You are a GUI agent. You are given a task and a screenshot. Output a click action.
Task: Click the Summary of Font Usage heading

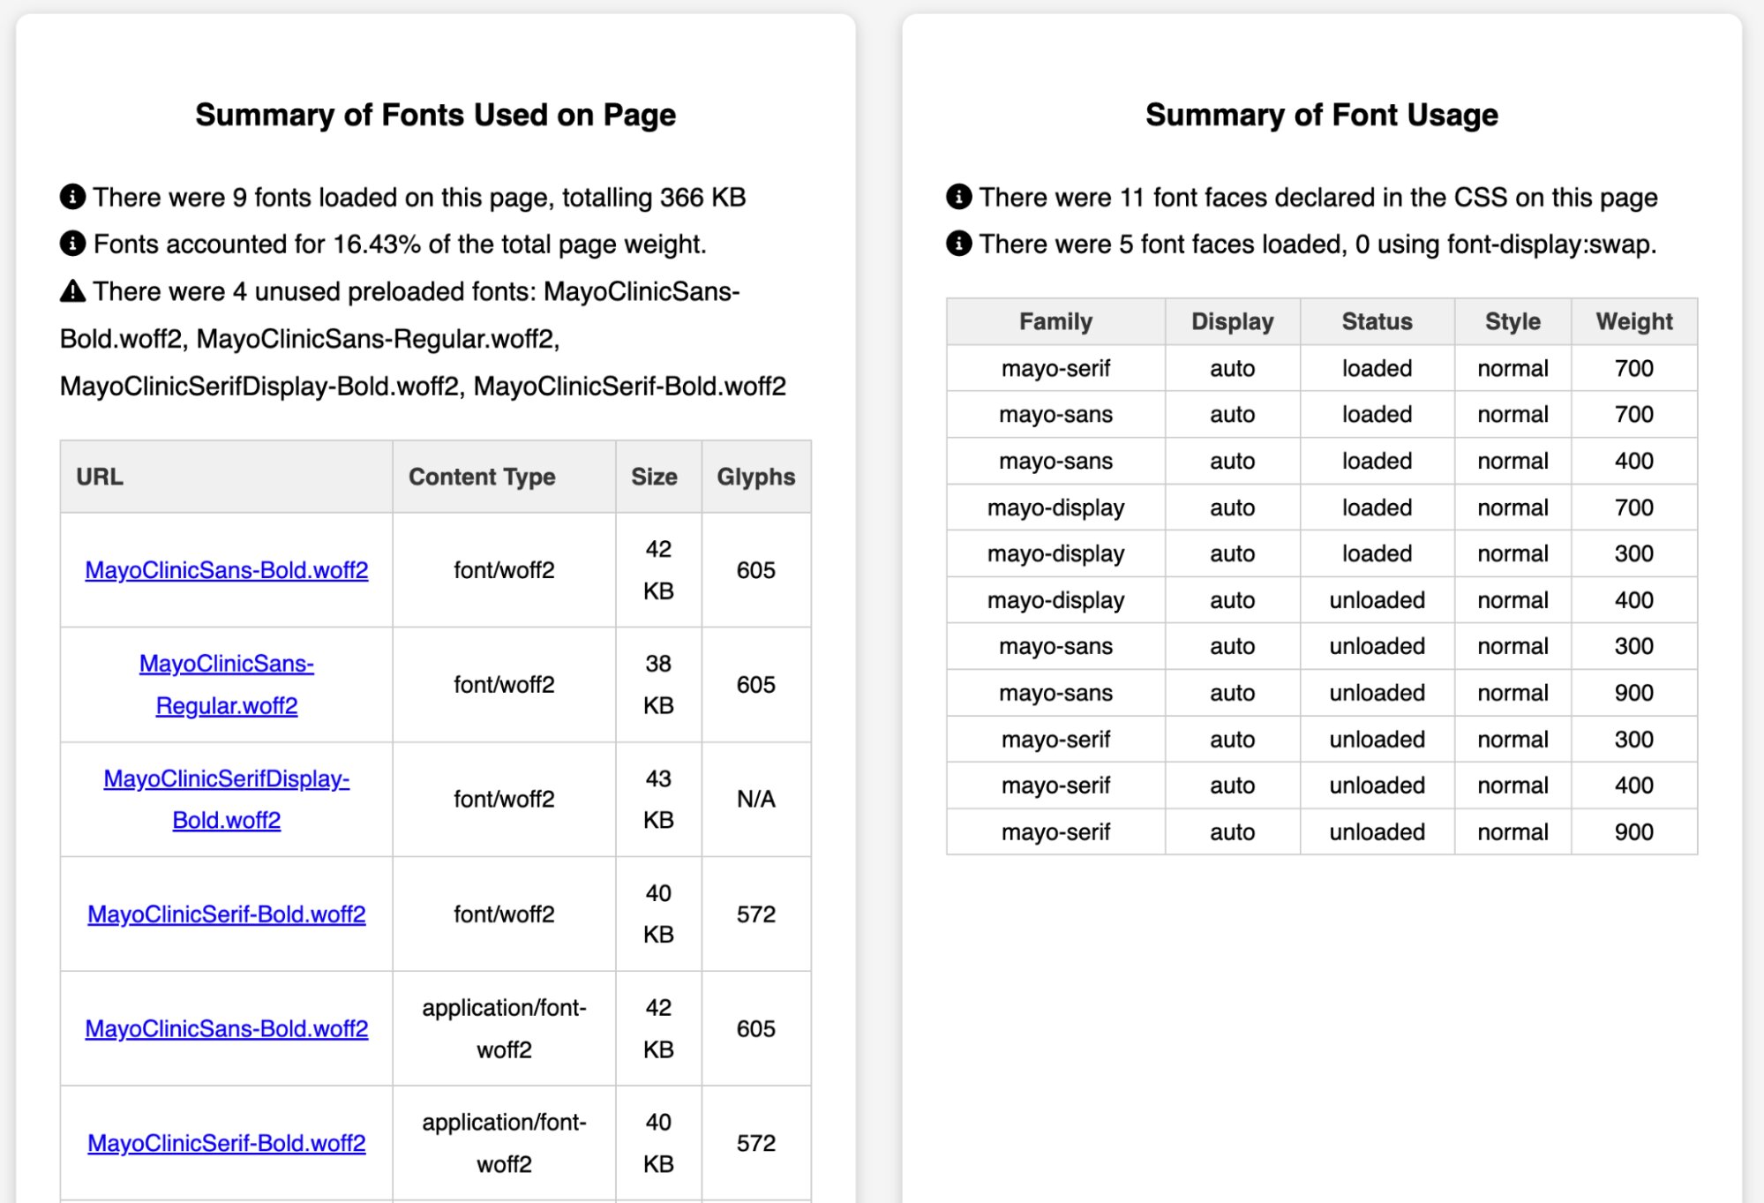pos(1321,114)
